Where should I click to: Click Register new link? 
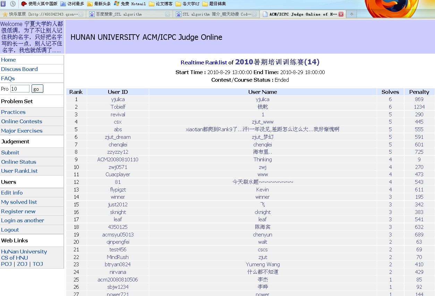[18, 212]
